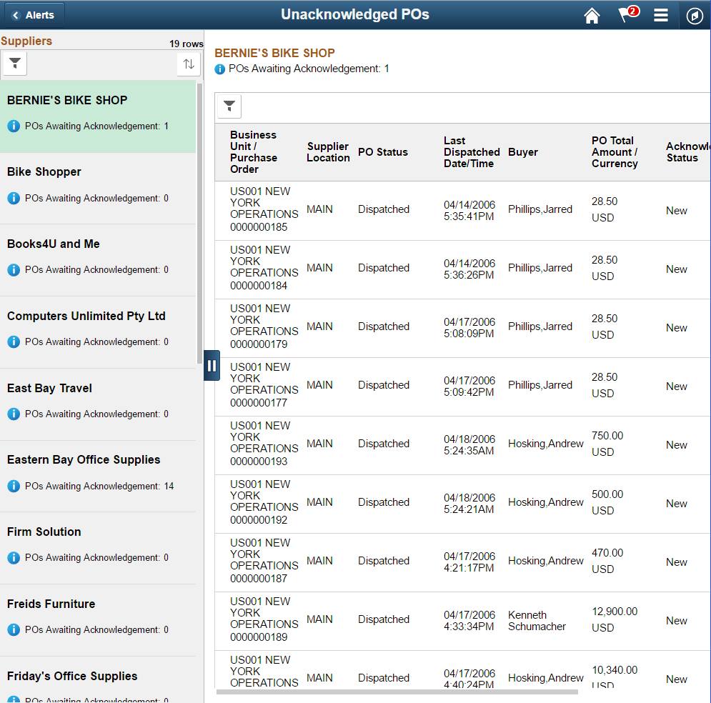Select supplier Friday's Office Supplies

98,680
